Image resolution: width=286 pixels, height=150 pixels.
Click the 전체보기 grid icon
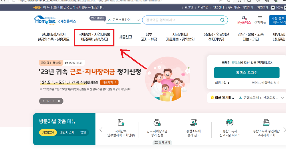(156, 143)
